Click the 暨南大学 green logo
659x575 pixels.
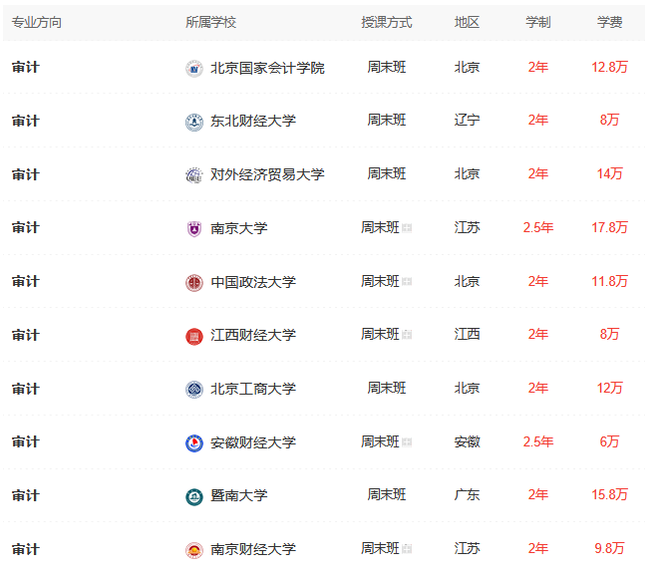pyautogui.click(x=194, y=497)
